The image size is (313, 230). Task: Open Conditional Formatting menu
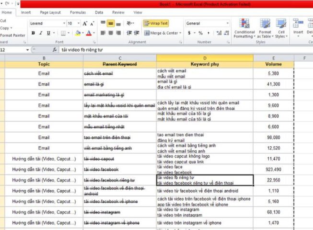point(244,28)
